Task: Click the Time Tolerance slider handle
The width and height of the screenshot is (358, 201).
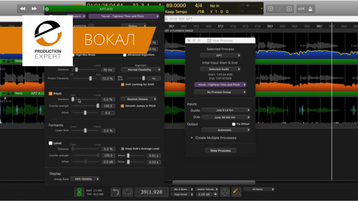Action: tap(77, 70)
